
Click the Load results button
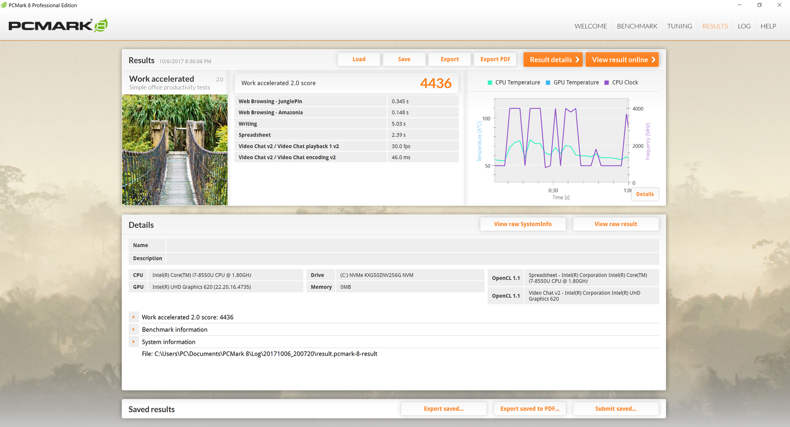tap(359, 59)
